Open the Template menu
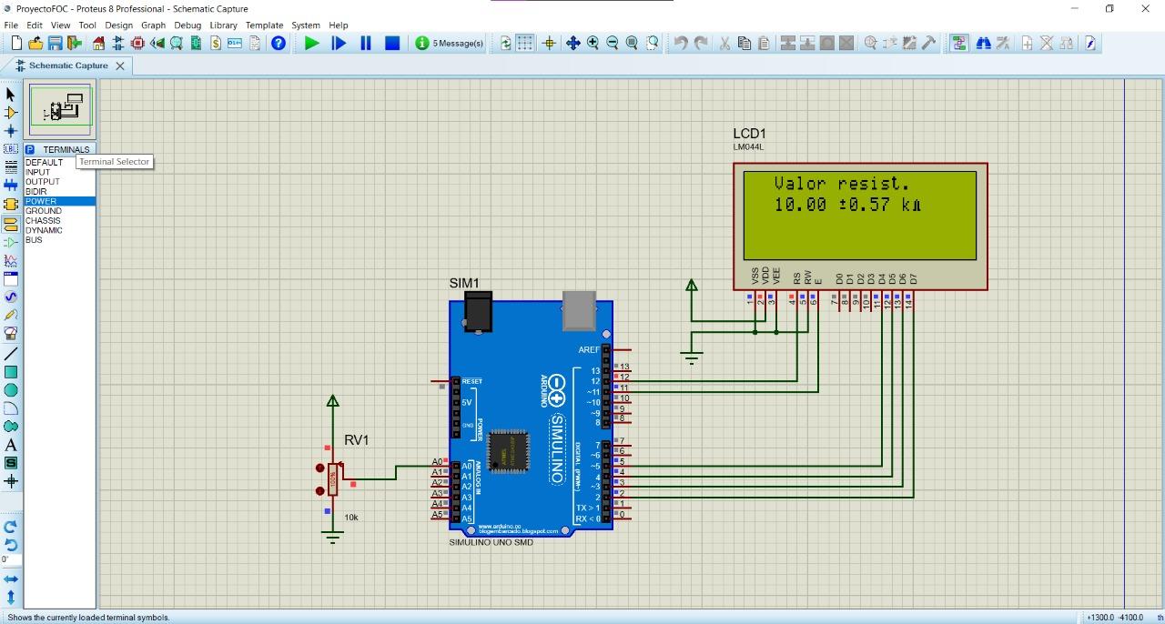The image size is (1165, 624). [x=264, y=25]
